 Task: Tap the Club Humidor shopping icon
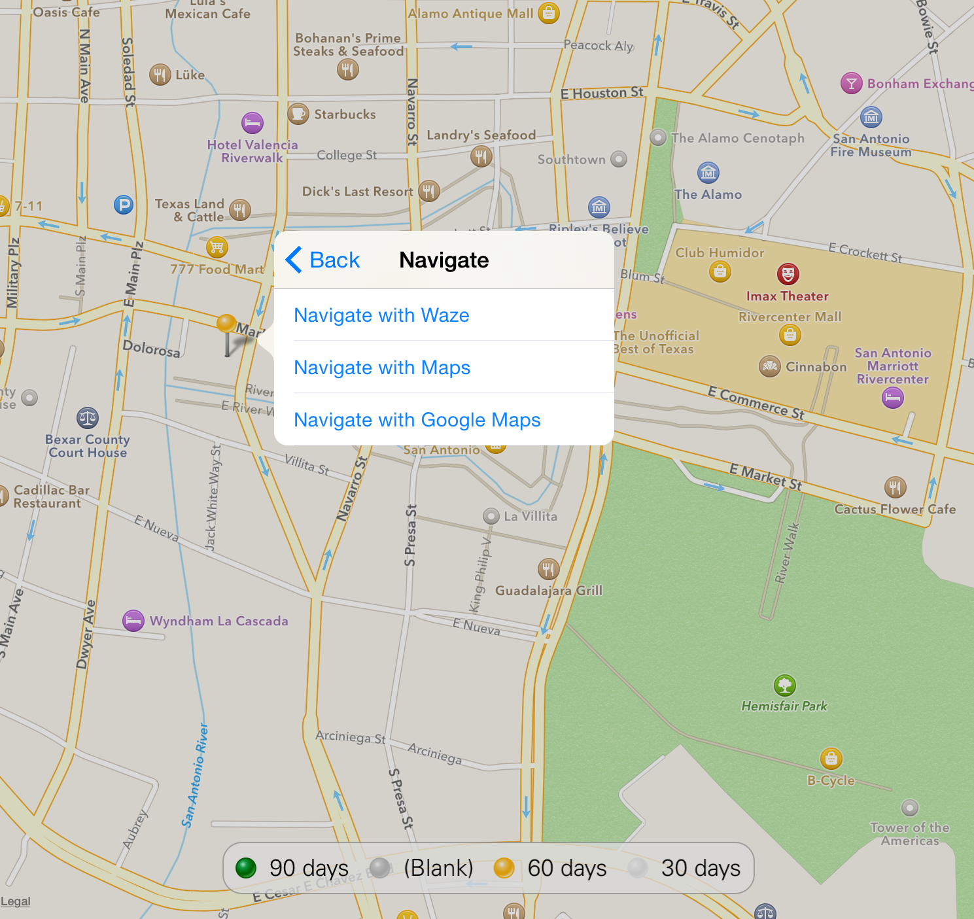(720, 270)
